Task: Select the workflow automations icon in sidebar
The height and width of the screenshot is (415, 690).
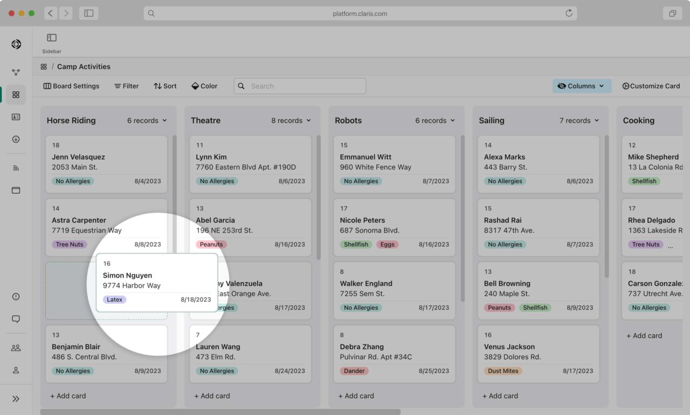Action: pyautogui.click(x=16, y=72)
